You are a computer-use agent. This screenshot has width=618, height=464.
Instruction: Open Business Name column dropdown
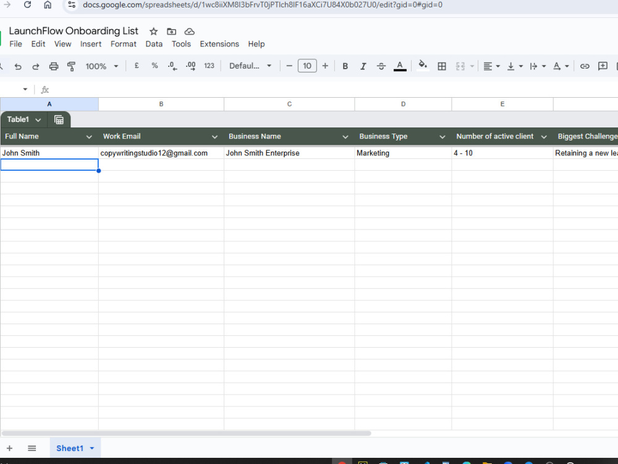click(x=345, y=137)
